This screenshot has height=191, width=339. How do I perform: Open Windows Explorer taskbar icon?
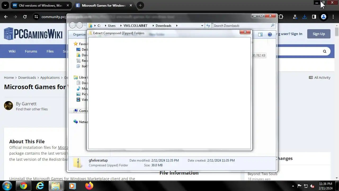(x=56, y=186)
